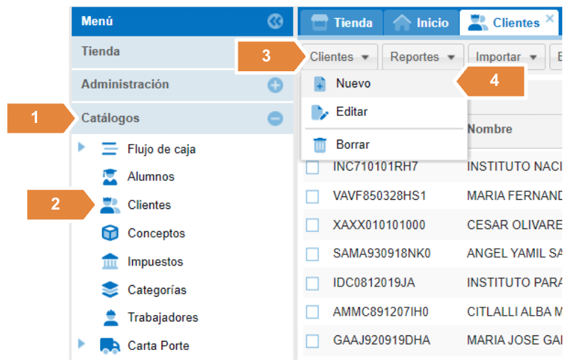
Task: Choose Nuevo from the Clientes menu
Action: (x=353, y=83)
